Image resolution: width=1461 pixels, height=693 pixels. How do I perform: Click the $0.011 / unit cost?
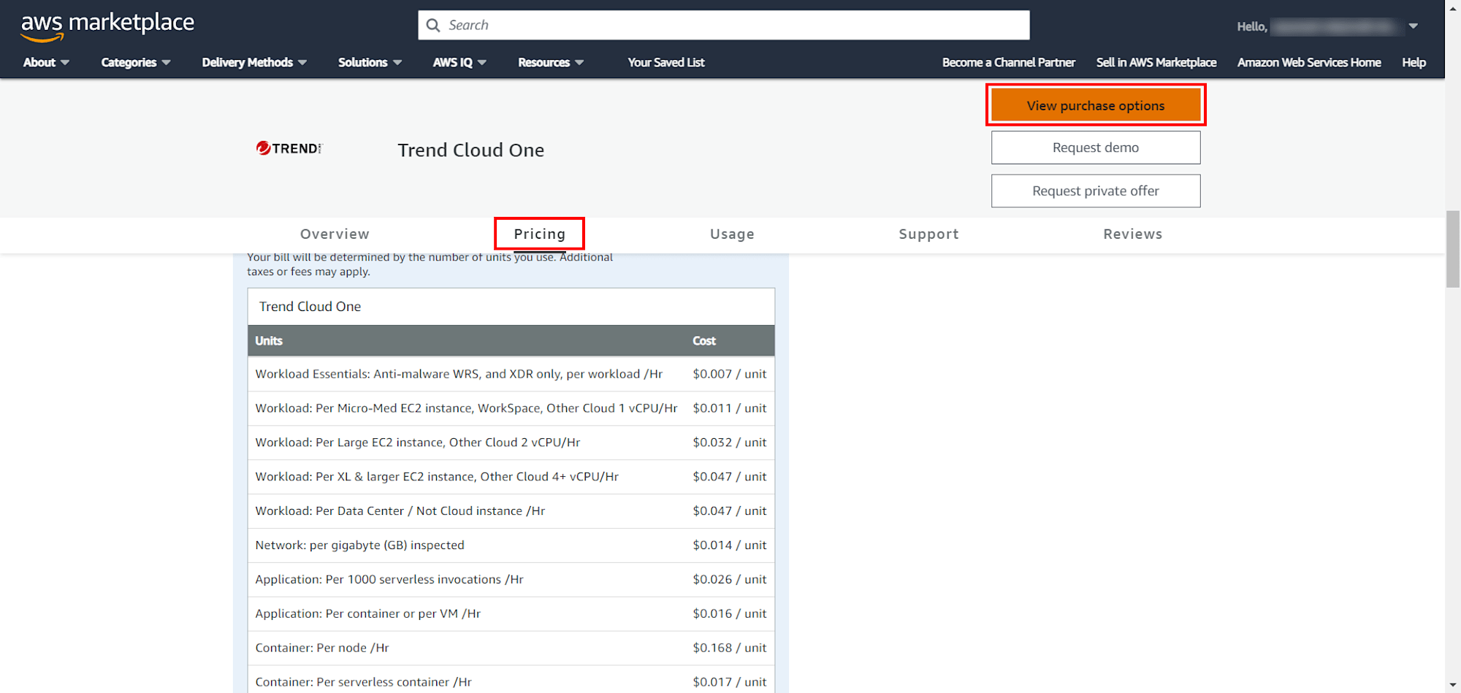coord(730,408)
